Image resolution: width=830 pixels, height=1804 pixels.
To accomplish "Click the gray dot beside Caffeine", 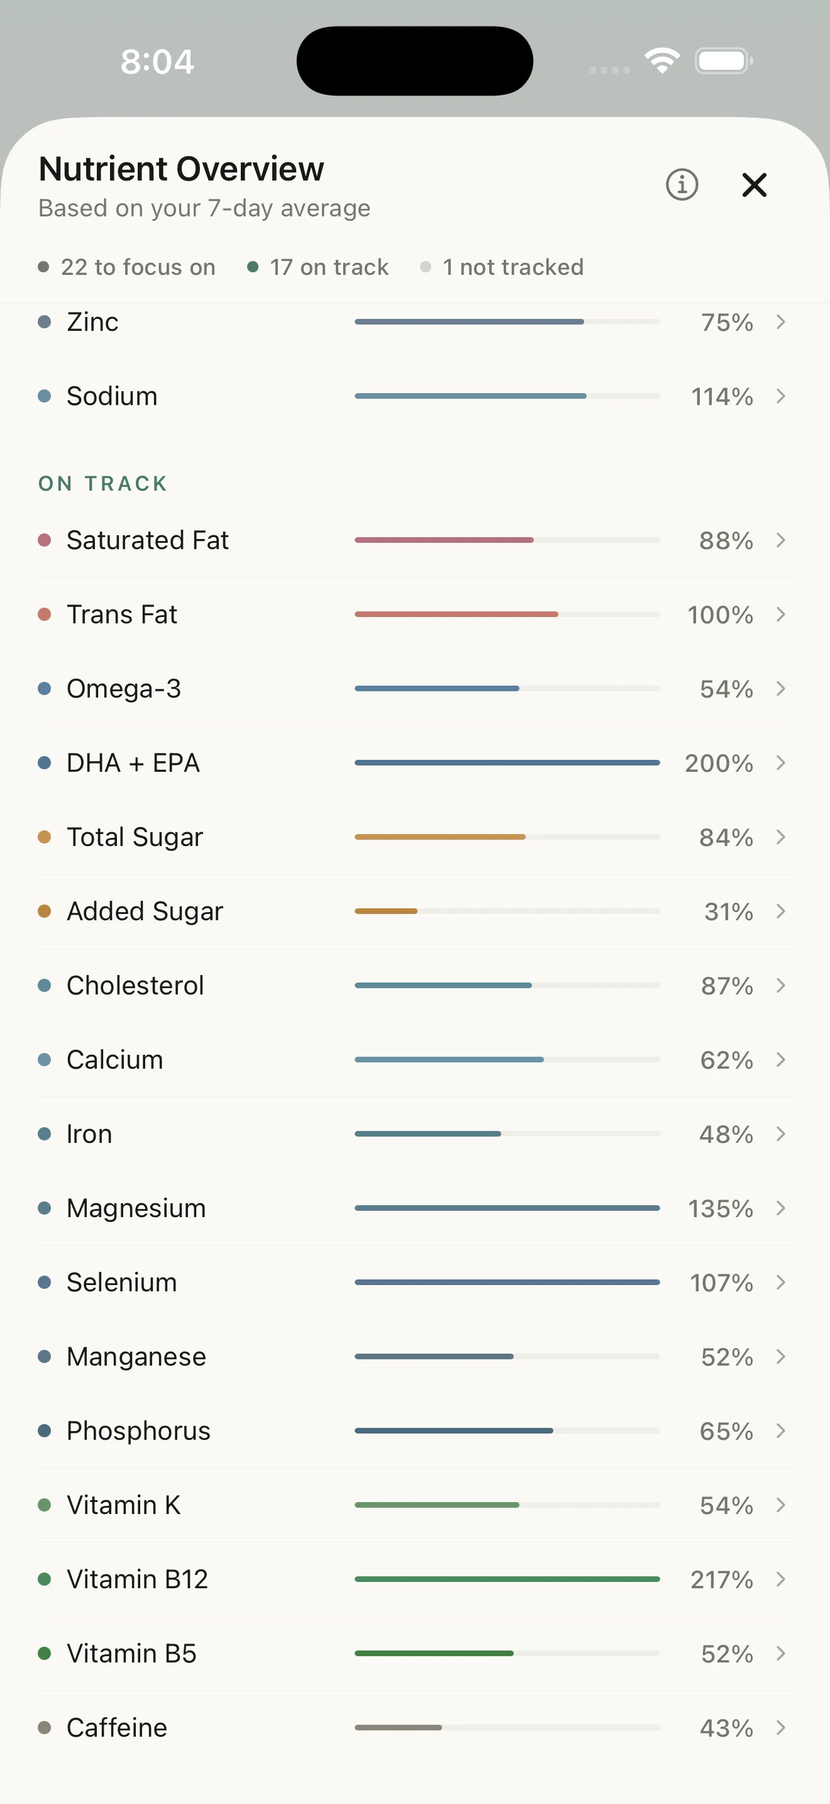I will point(45,1727).
